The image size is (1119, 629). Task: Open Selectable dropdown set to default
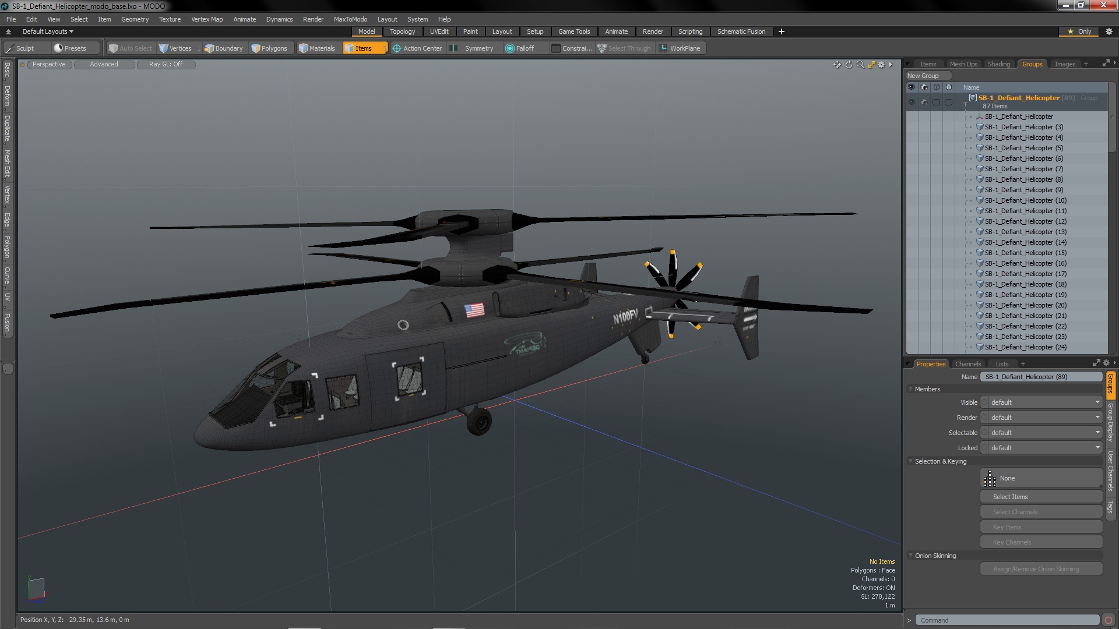coord(1041,433)
